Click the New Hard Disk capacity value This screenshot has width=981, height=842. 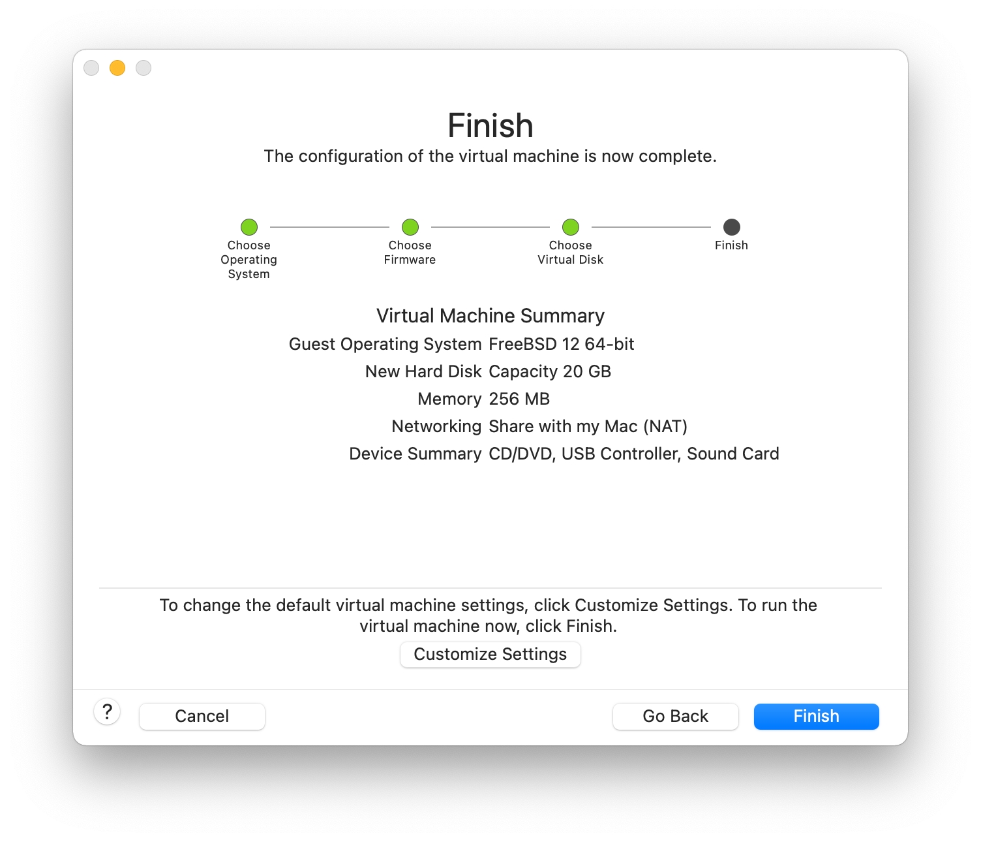(x=550, y=371)
